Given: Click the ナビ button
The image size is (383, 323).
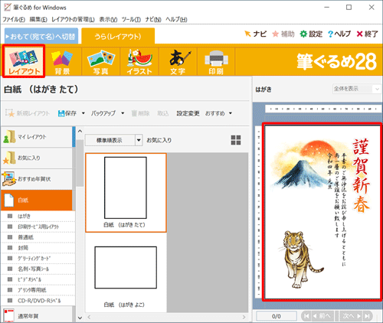Looking at the screenshot, I should point(255,34).
